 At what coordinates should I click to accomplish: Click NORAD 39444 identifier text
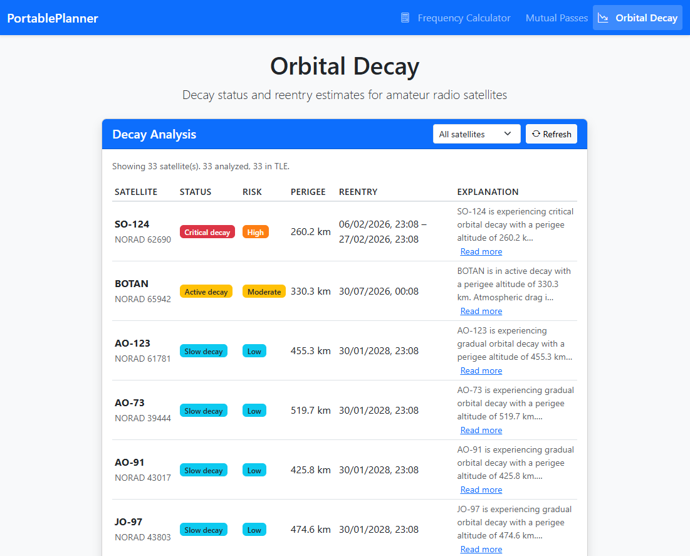tap(143, 417)
